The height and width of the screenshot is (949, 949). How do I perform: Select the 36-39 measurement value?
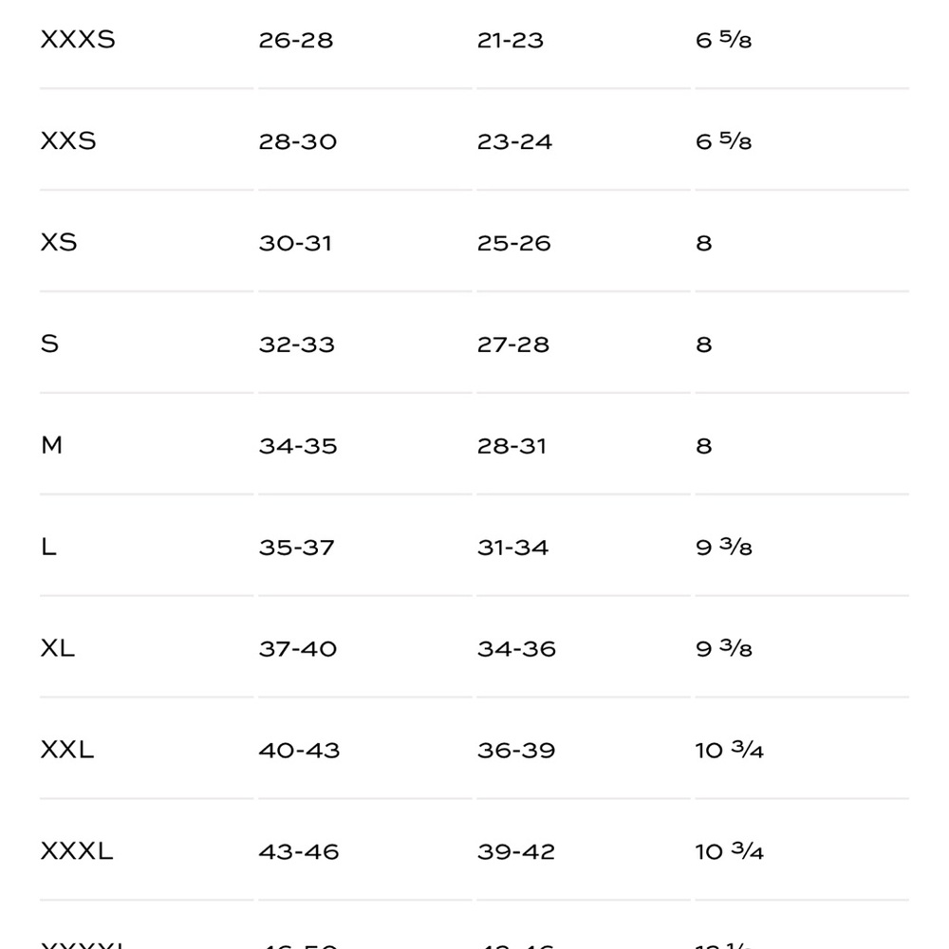(x=516, y=751)
